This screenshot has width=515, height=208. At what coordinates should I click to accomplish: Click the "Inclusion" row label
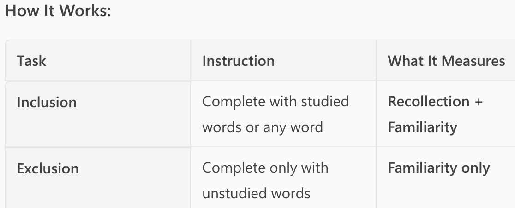point(47,102)
